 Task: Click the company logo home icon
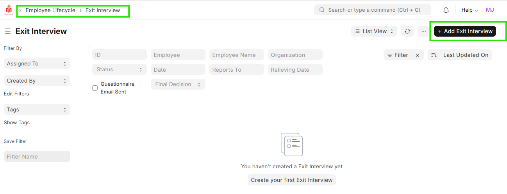pos(9,10)
